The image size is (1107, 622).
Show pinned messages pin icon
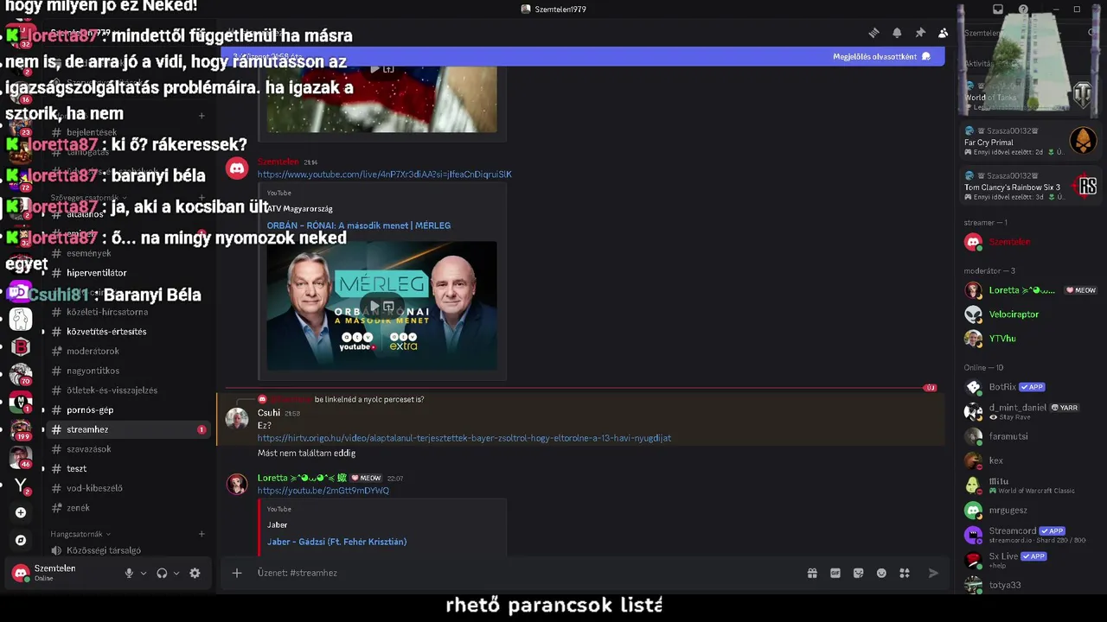pyautogui.click(x=920, y=33)
